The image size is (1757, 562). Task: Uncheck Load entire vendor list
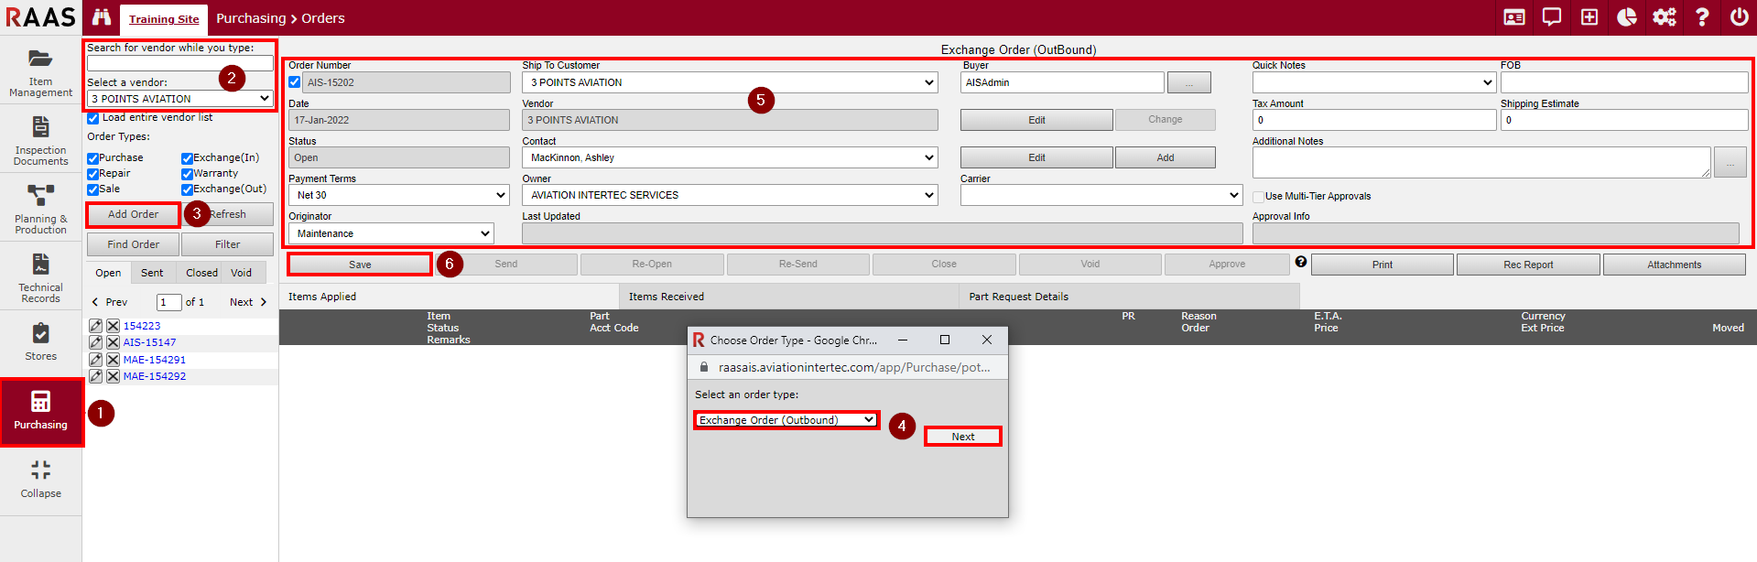click(x=93, y=118)
